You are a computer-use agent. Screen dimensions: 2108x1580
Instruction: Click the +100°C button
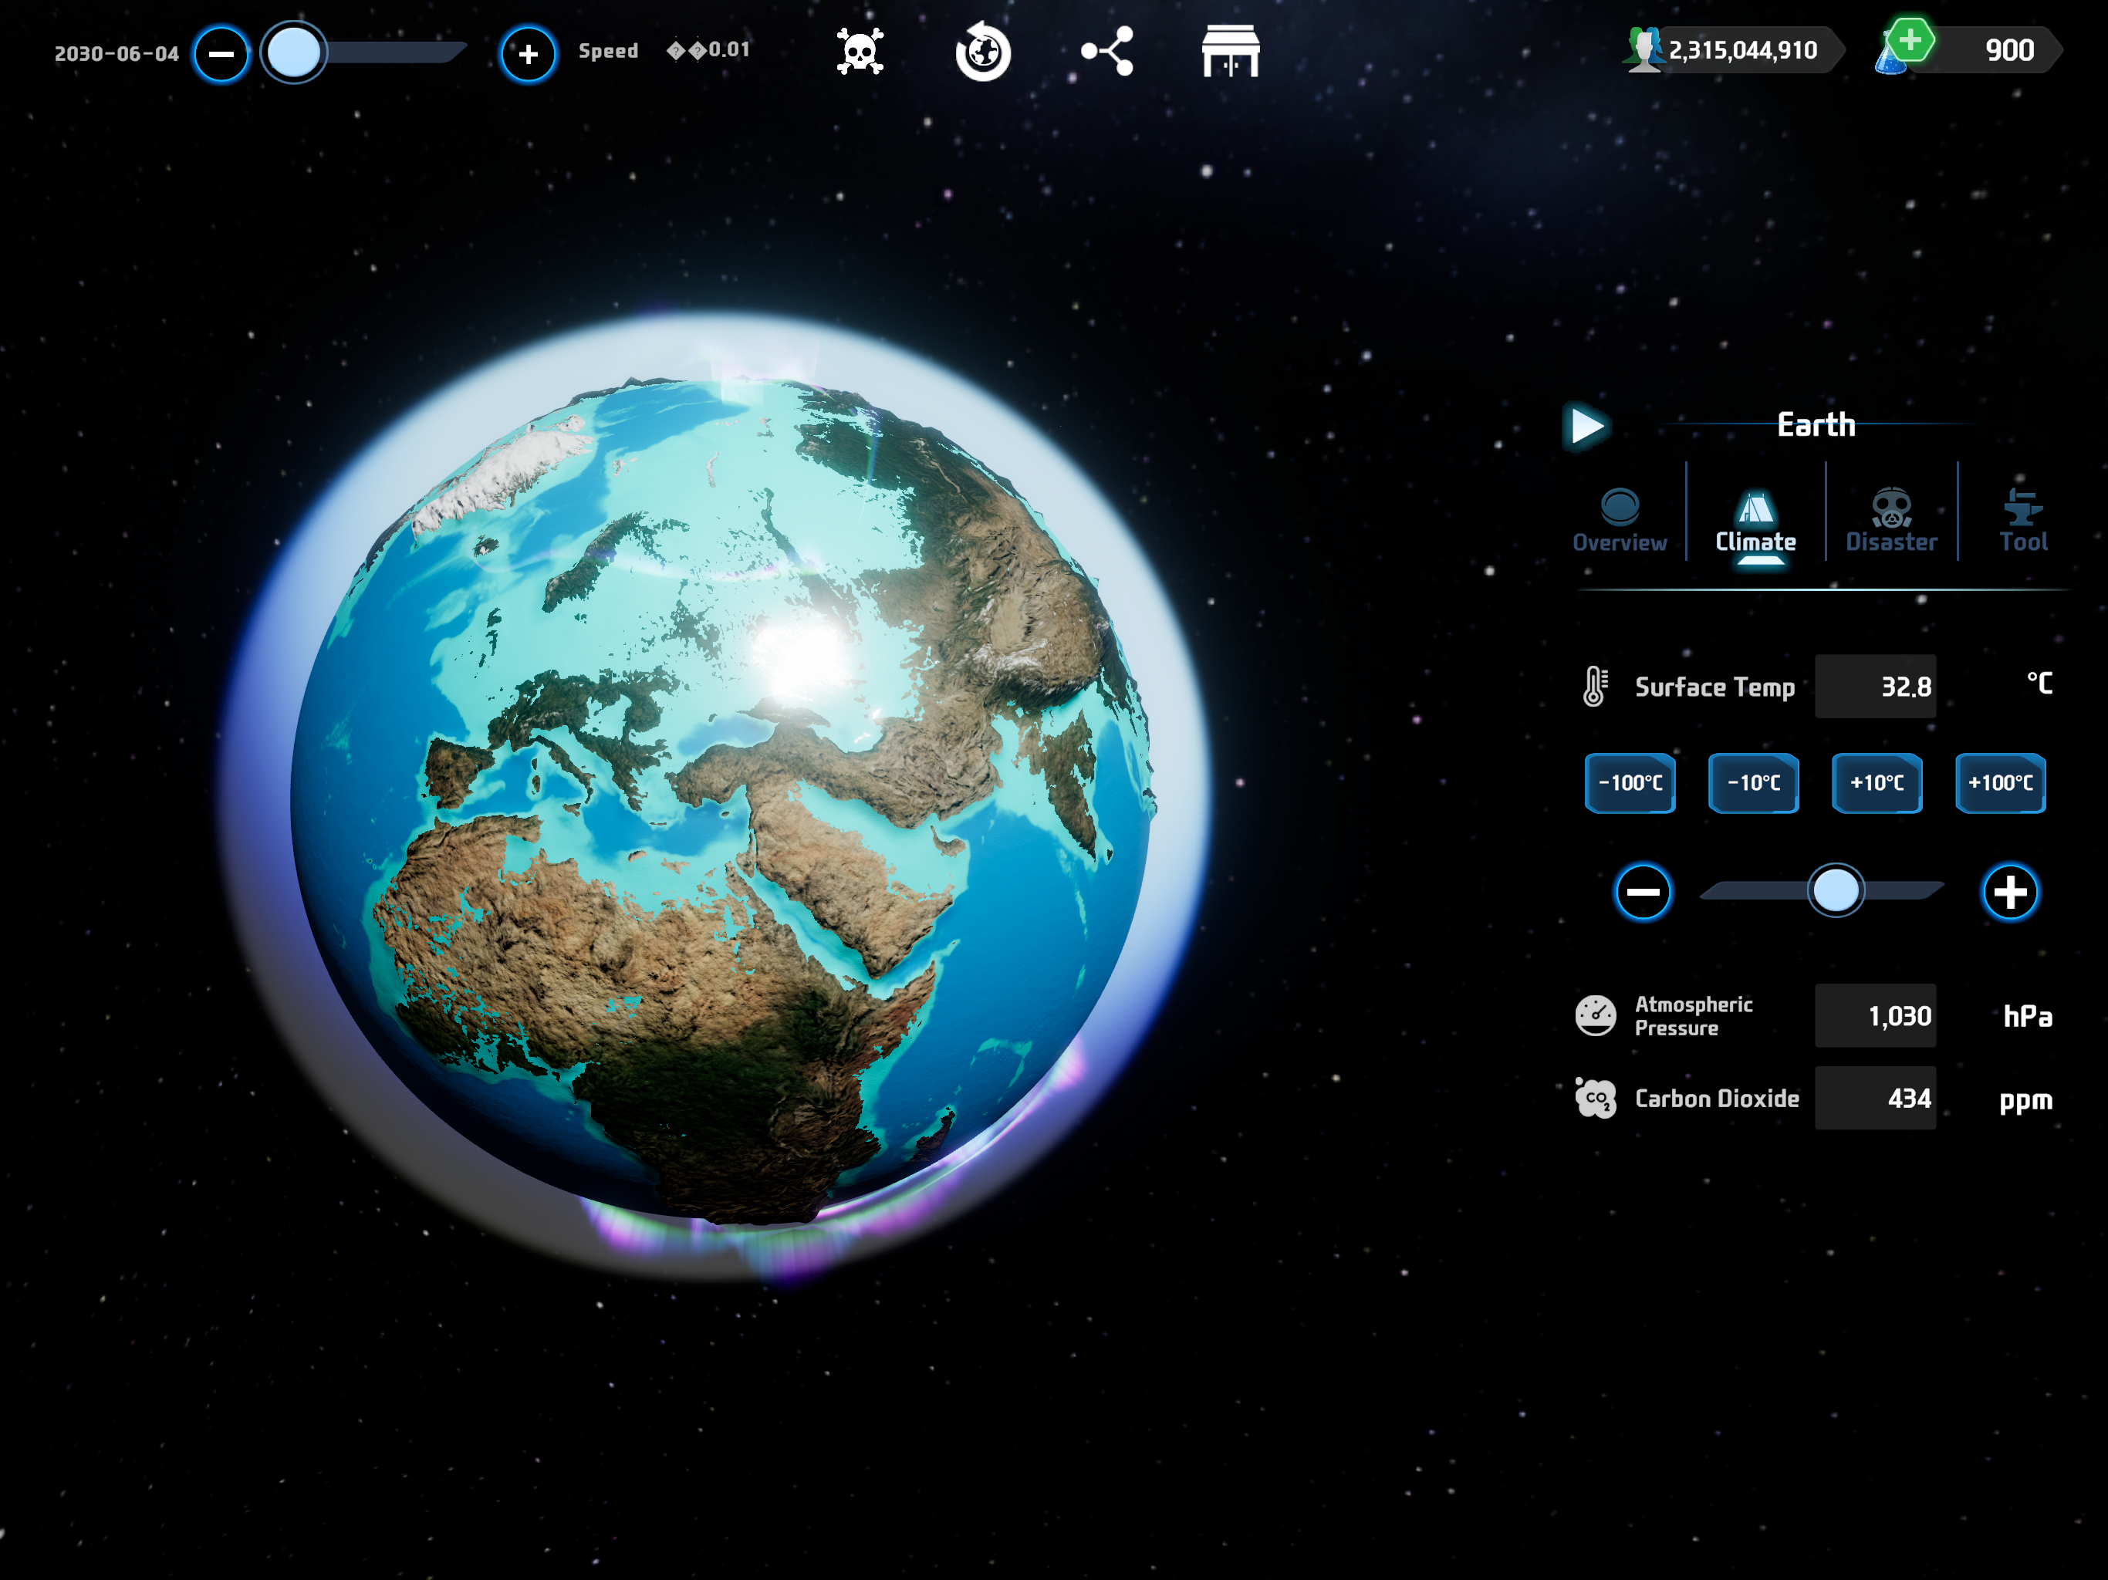pyautogui.click(x=2000, y=783)
